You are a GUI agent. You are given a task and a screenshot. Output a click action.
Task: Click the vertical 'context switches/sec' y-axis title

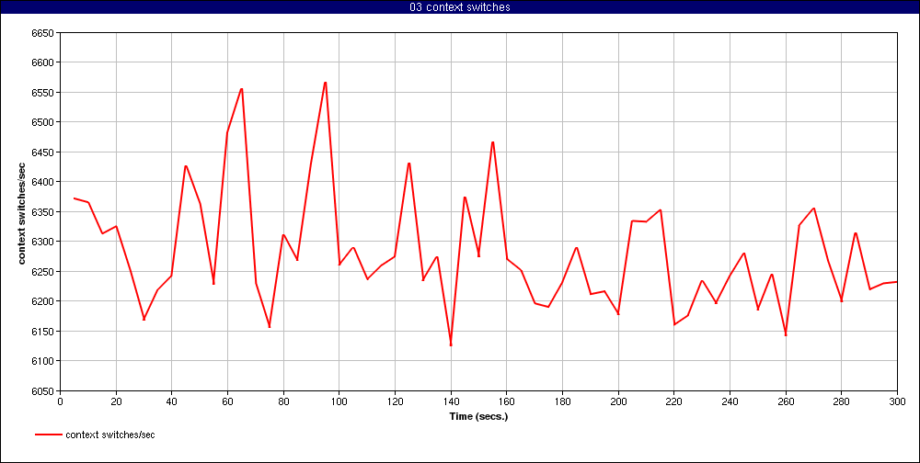[x=22, y=211]
